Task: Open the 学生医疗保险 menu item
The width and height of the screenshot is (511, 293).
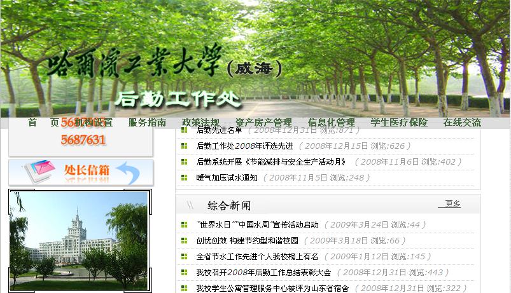Action: point(399,123)
